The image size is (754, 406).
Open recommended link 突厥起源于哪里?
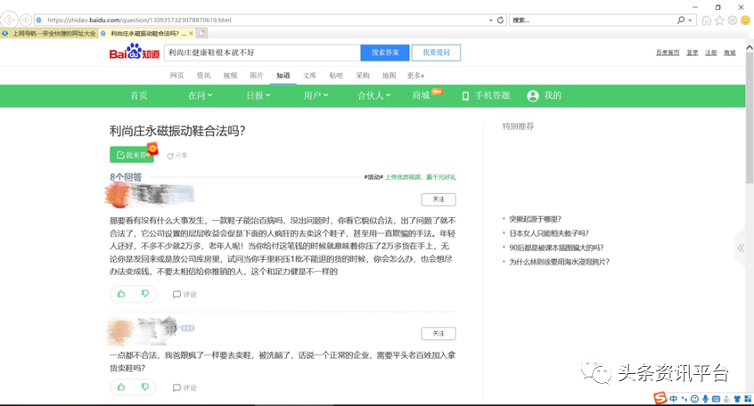click(x=536, y=219)
